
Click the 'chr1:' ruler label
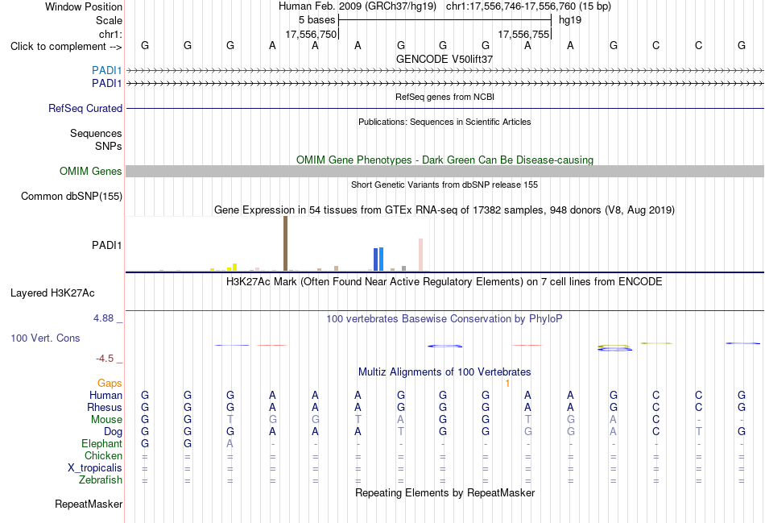tap(111, 34)
